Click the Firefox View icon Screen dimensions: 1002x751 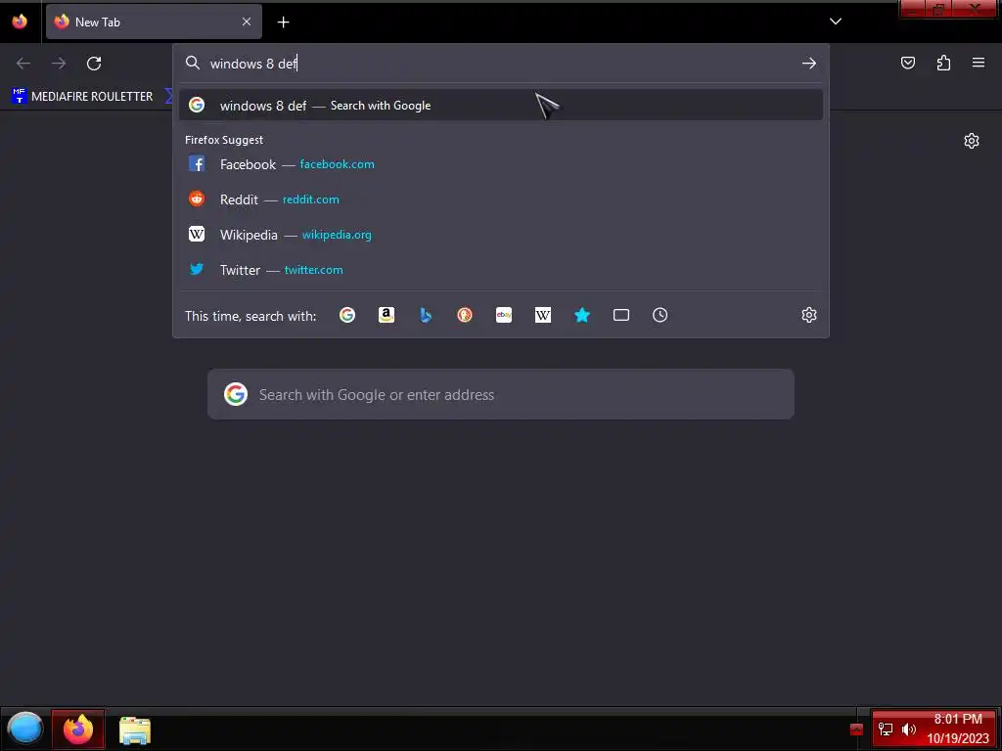point(20,22)
